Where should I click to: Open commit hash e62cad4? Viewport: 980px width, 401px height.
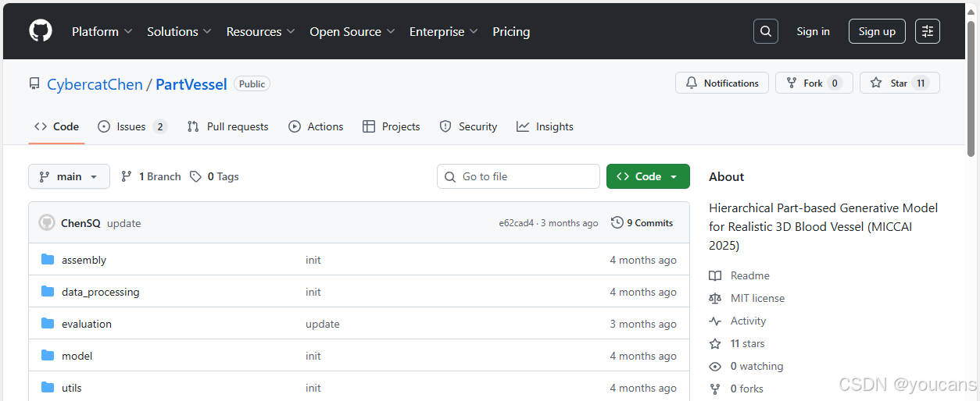[x=516, y=223]
